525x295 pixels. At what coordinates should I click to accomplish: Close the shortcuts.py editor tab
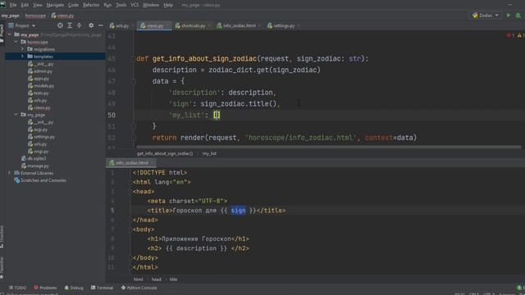(209, 25)
